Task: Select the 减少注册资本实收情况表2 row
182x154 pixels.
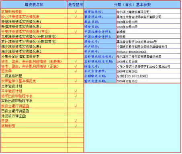Action: [x=34, y=51]
